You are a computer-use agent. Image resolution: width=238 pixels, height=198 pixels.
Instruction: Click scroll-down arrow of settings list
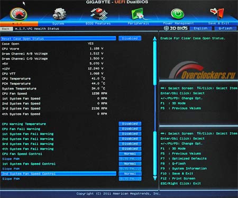pos(155,178)
